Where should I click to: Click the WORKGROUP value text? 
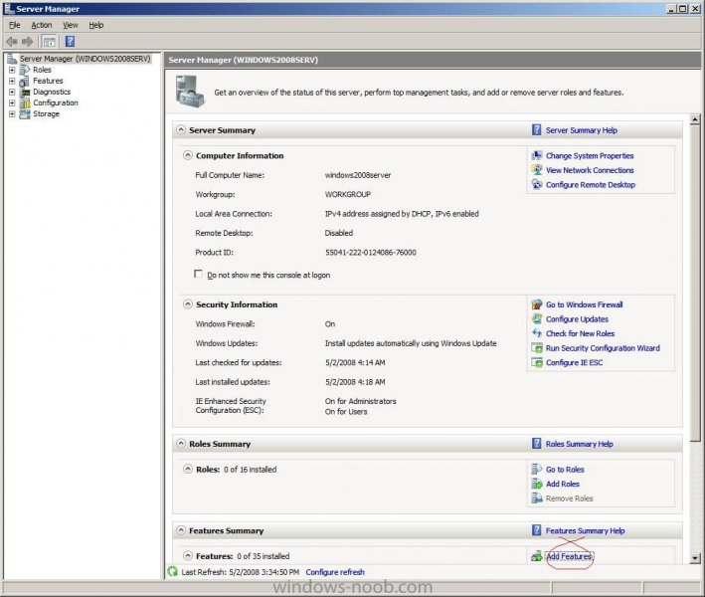(348, 194)
